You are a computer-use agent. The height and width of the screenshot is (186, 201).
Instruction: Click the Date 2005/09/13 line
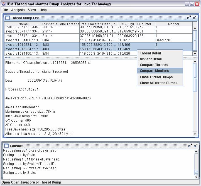(34, 81)
